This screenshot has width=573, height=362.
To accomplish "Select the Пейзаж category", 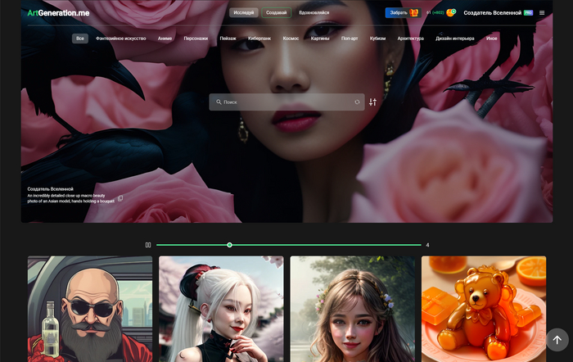I will click(228, 38).
